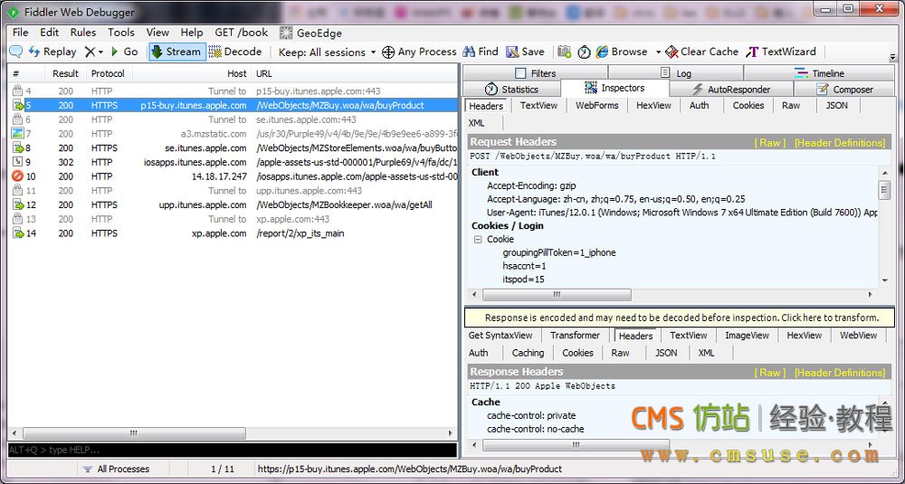Click Raw link in Response Headers
This screenshot has height=484, width=905.
pyautogui.click(x=770, y=373)
